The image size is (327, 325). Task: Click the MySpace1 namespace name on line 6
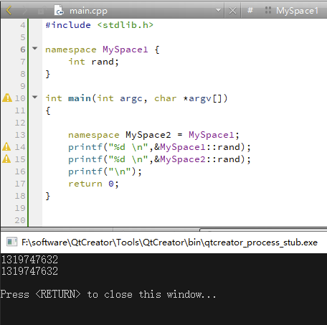(x=125, y=50)
